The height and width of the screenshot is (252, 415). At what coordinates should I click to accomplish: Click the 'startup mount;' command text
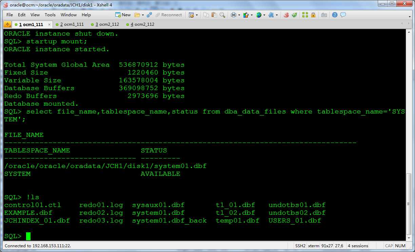57,41
